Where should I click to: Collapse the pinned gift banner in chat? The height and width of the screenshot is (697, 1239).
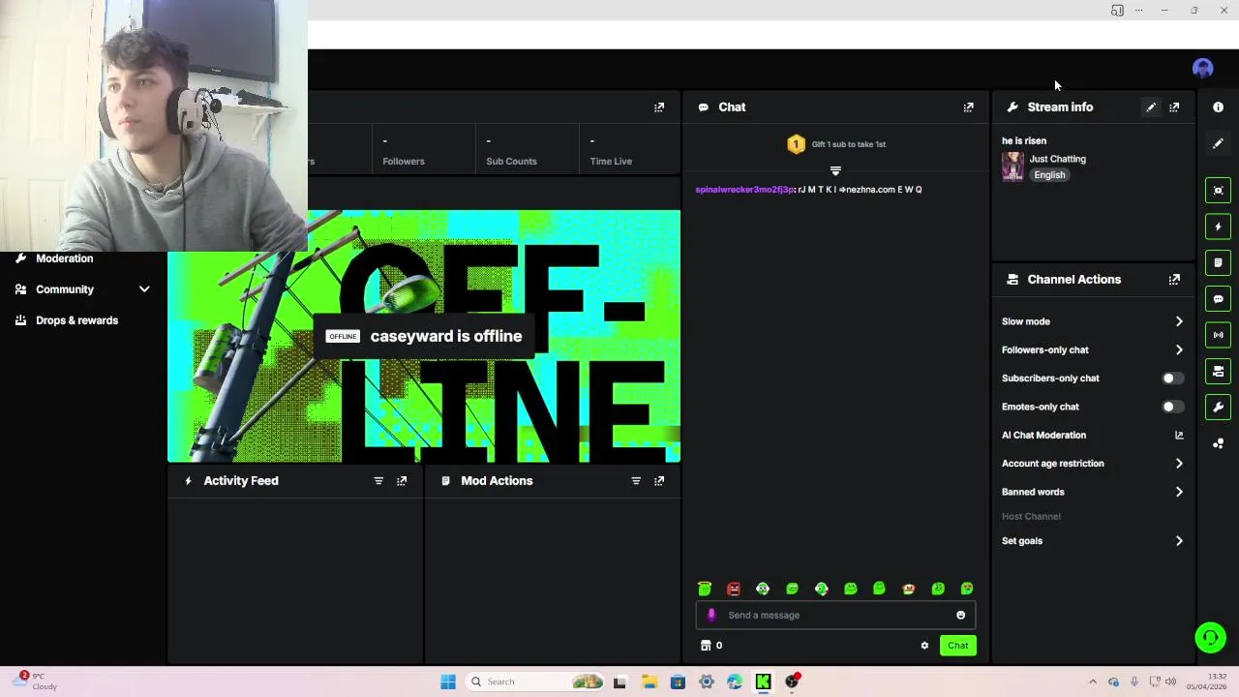(835, 171)
